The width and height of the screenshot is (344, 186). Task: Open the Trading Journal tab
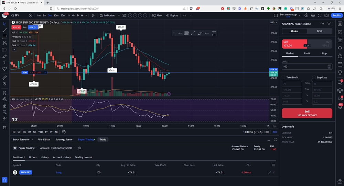coord(84,157)
